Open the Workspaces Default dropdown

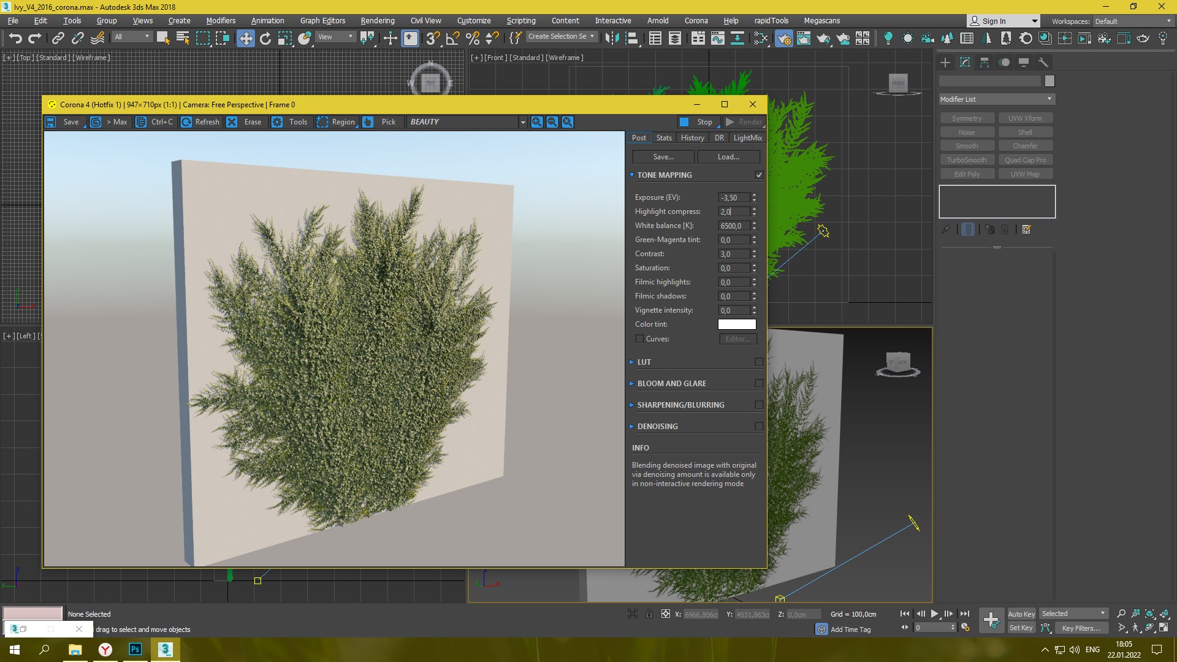[x=1133, y=21]
